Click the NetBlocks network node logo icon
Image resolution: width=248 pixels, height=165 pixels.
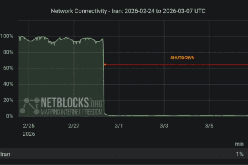coord(30,106)
